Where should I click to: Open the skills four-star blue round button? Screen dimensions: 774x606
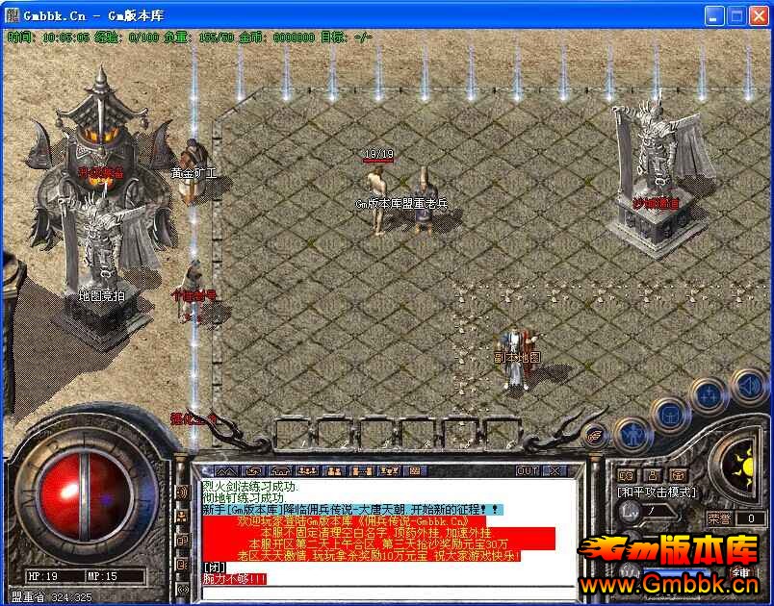(x=709, y=396)
